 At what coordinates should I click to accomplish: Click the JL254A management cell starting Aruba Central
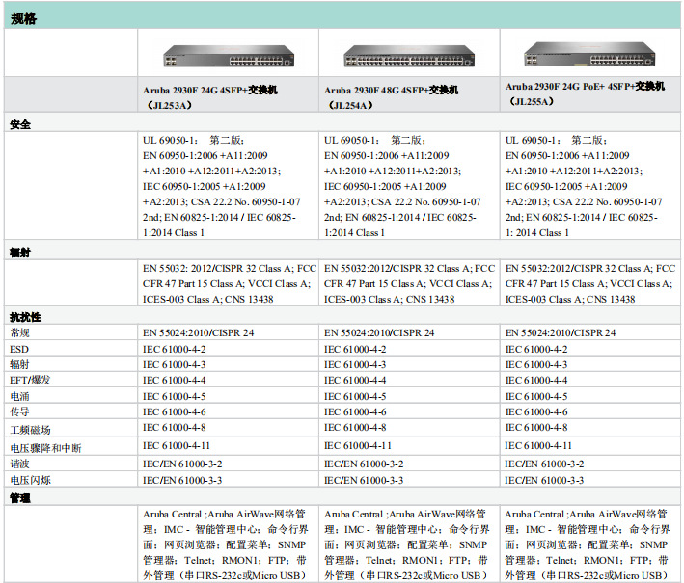coord(407,544)
